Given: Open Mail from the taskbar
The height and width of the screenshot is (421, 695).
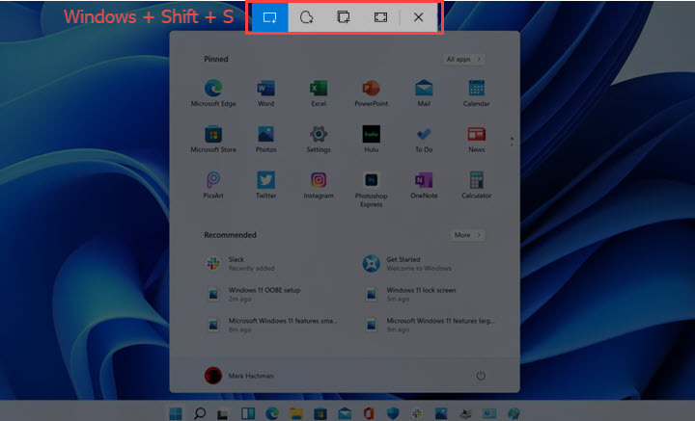Looking at the screenshot, I should (345, 413).
